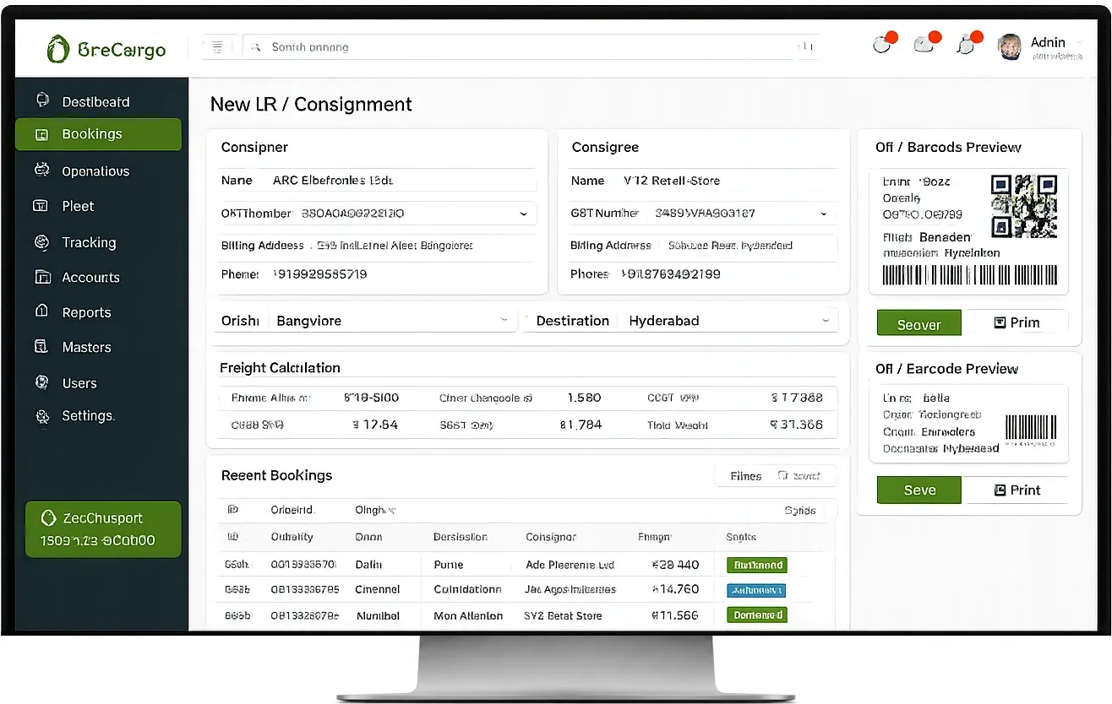The image size is (1112, 704).
Task: Click the Settings gear icon in the sidebar
Action: (x=42, y=416)
